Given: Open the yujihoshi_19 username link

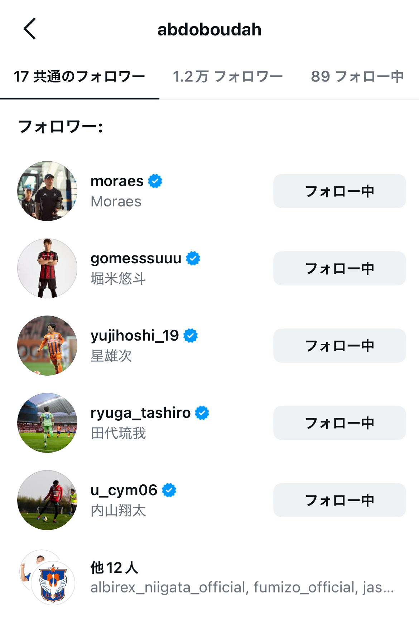Looking at the screenshot, I should (135, 336).
